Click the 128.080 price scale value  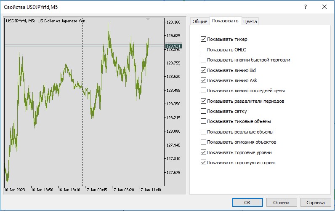(x=173, y=131)
